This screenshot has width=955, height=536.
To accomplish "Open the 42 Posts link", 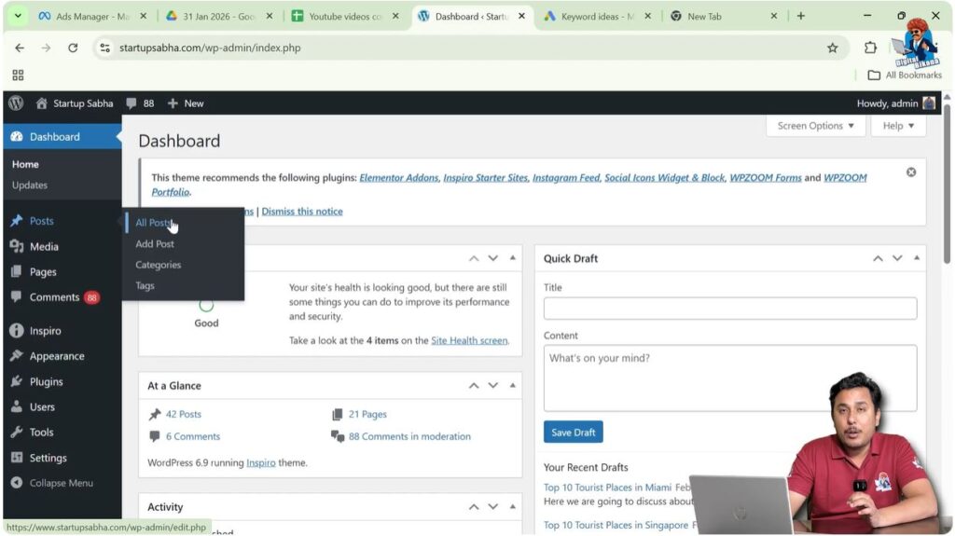I will [x=184, y=414].
